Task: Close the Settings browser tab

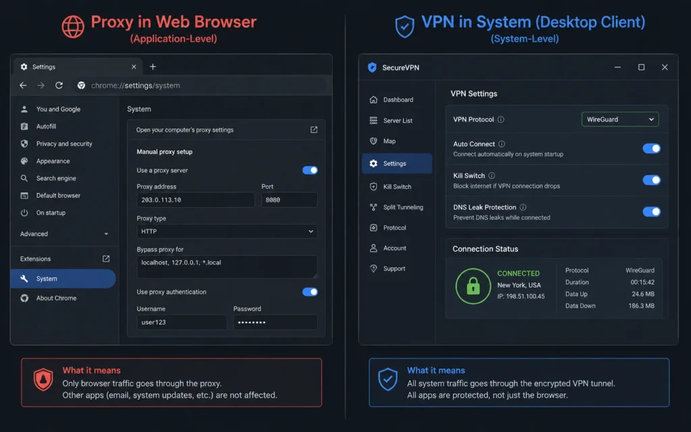Action: (x=134, y=67)
